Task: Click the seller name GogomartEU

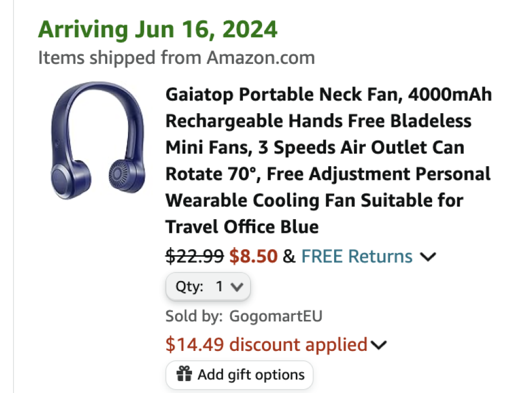Action: pyautogui.click(x=276, y=316)
